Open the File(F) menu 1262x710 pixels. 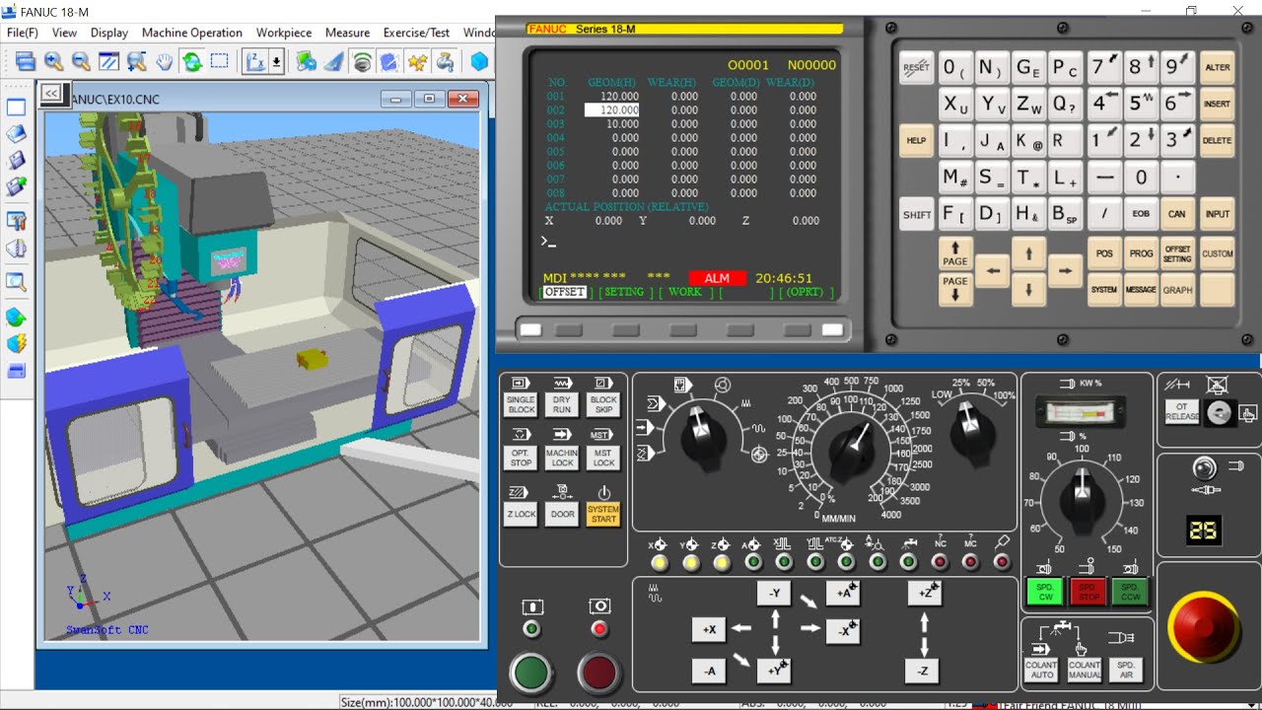pos(23,33)
